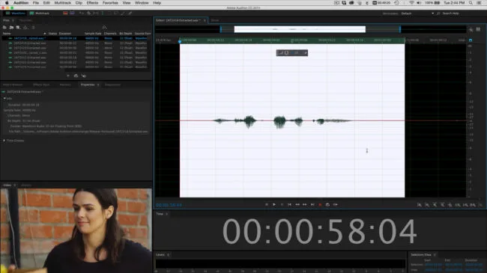The image size is (487, 273).
Task: Click Zoom In Amplitude icon
Action: click(x=420, y=205)
